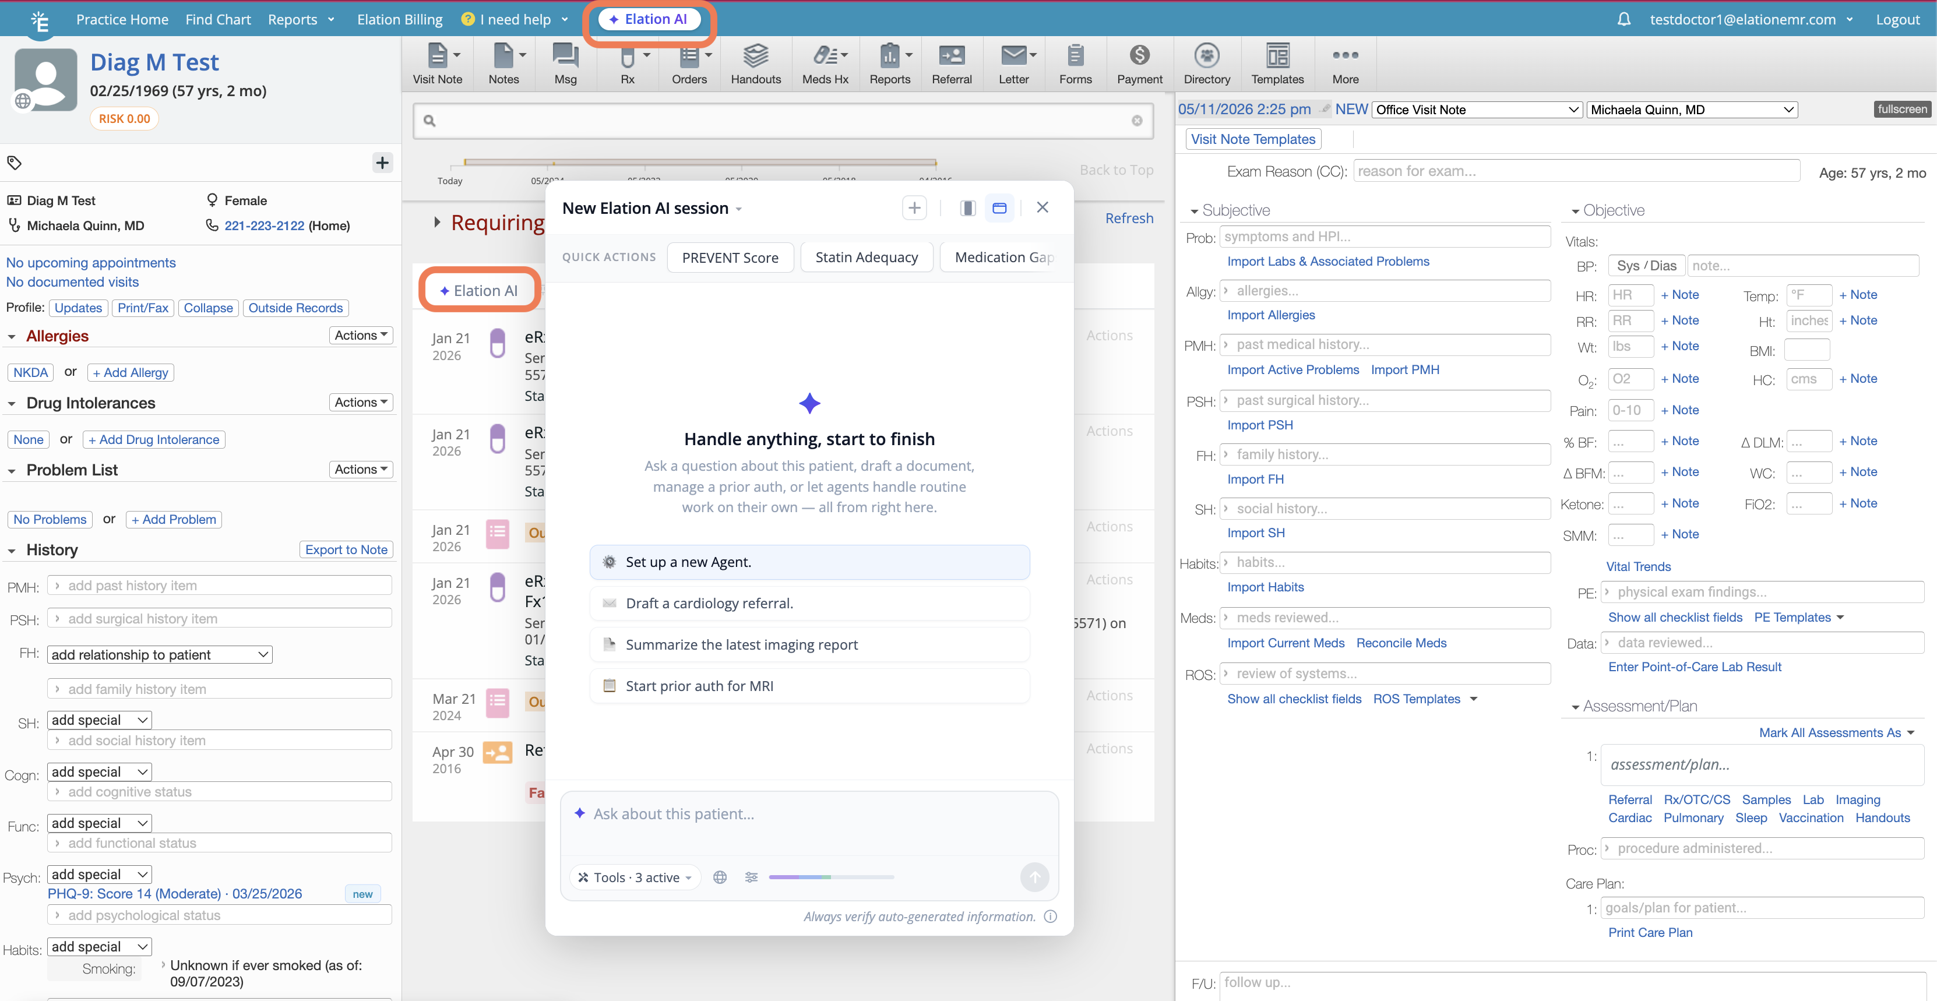Viewport: 1937px width, 1001px height.
Task: Click the Reconcile Meds link
Action: 1401,643
